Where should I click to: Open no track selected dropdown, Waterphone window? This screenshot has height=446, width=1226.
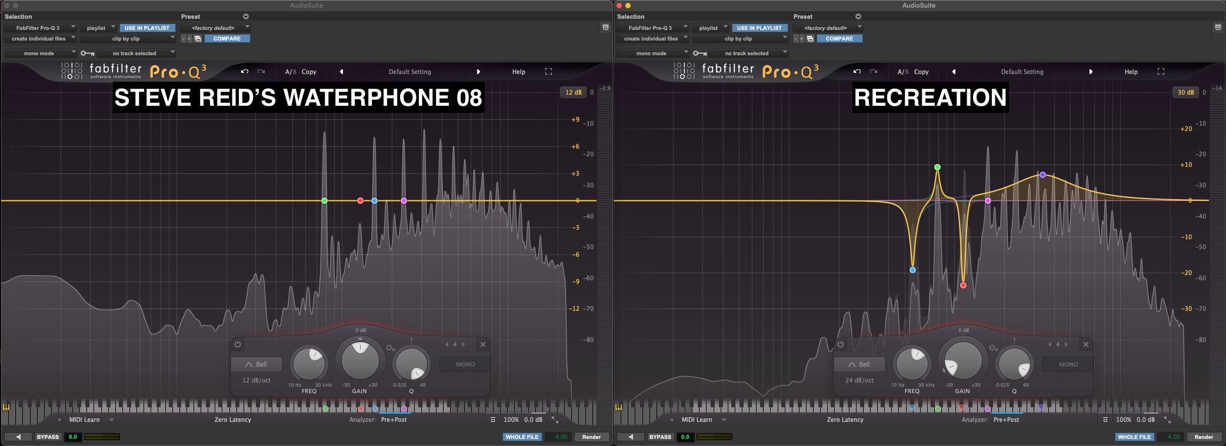(x=136, y=53)
